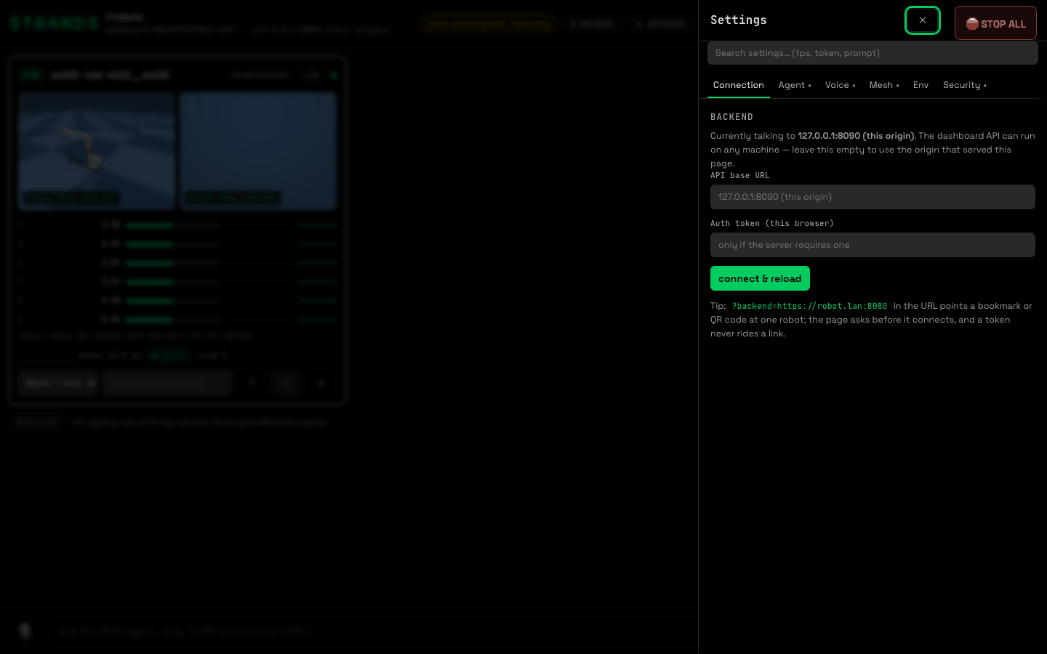The width and height of the screenshot is (1047, 654).
Task: Click the connect & reload button
Action: coord(760,278)
